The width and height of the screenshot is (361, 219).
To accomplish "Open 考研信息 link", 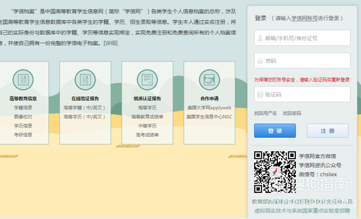I will click(23, 135).
